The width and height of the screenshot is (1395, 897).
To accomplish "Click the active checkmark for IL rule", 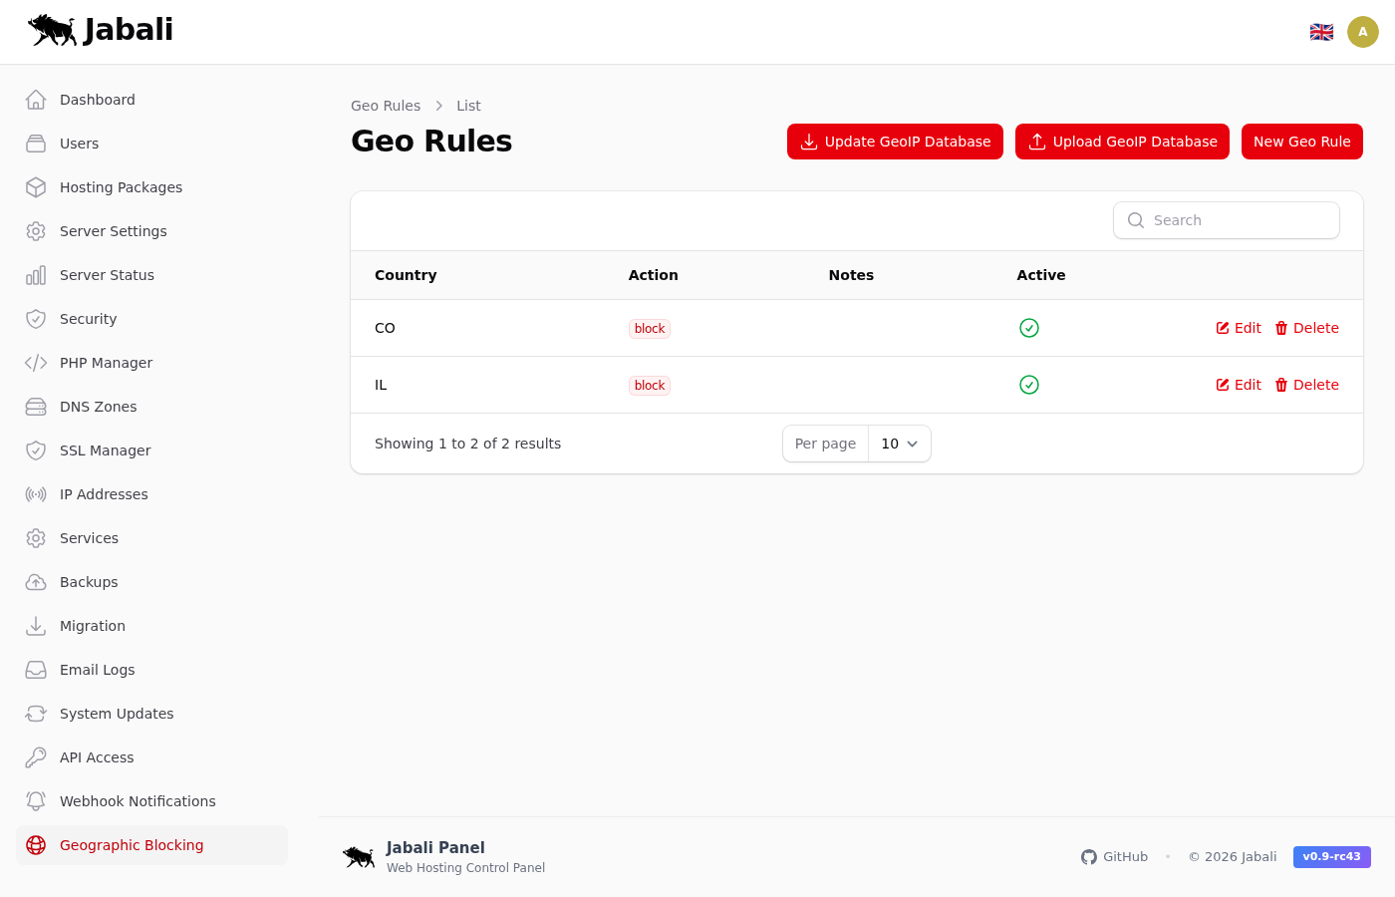I will tap(1029, 385).
